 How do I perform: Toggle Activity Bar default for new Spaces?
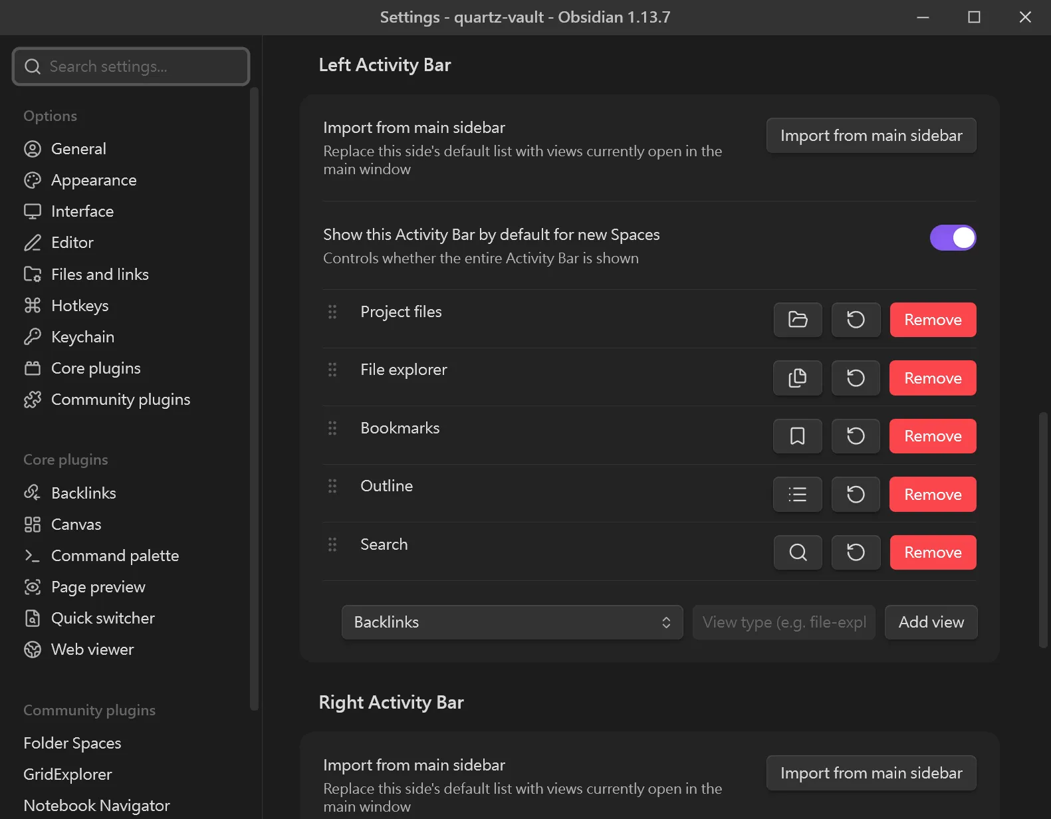953,237
